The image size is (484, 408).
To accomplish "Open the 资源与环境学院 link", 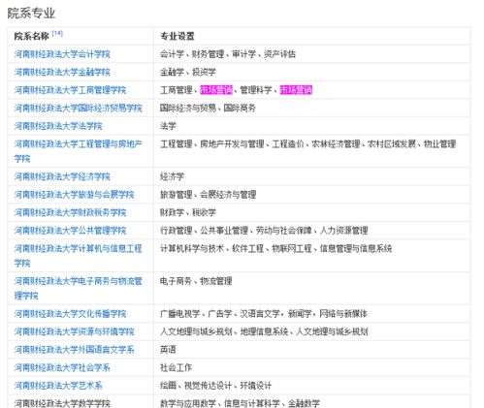I will (74, 331).
